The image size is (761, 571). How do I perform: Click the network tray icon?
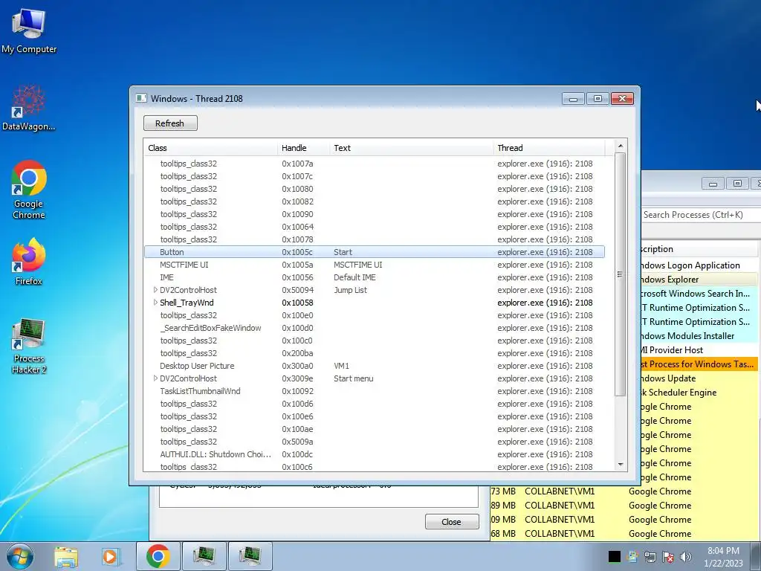650,557
